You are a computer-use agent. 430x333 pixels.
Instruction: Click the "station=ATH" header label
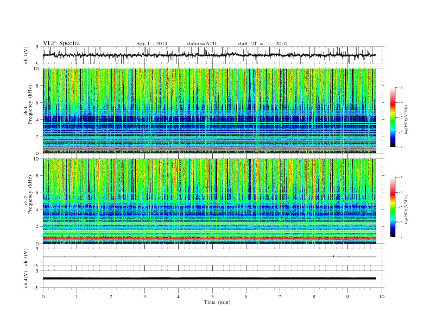click(x=201, y=44)
